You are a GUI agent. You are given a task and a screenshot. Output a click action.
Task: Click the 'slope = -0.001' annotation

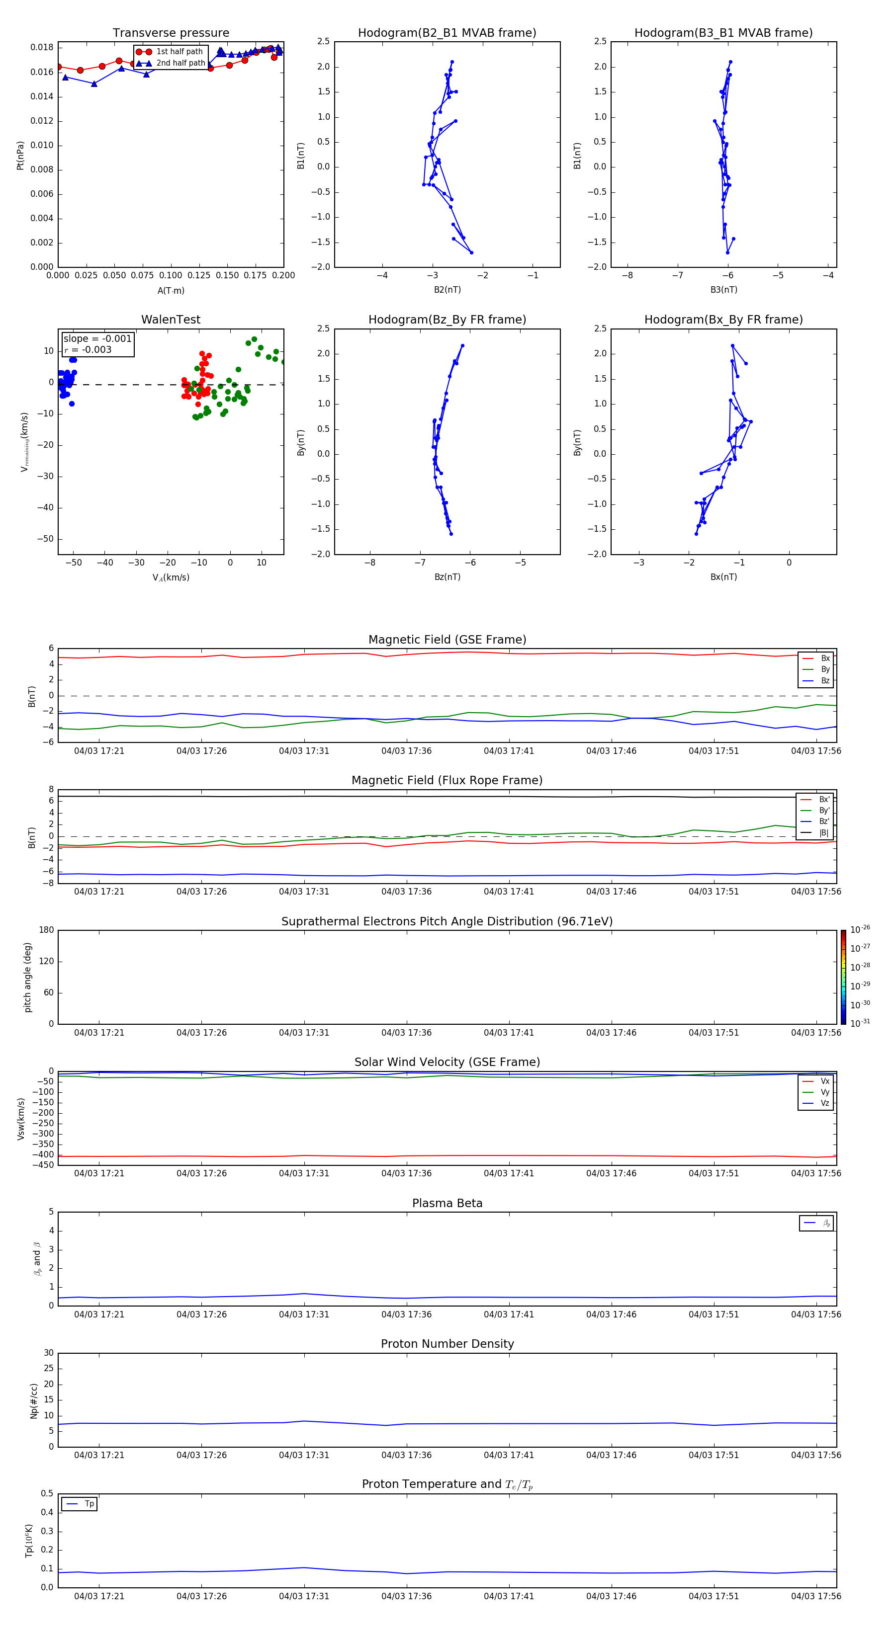tap(97, 339)
